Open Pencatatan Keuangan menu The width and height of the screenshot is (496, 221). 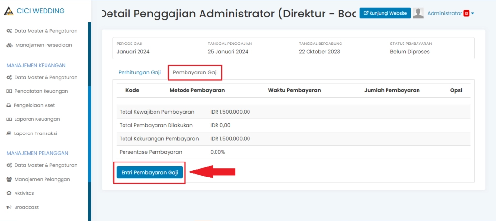coord(42,91)
